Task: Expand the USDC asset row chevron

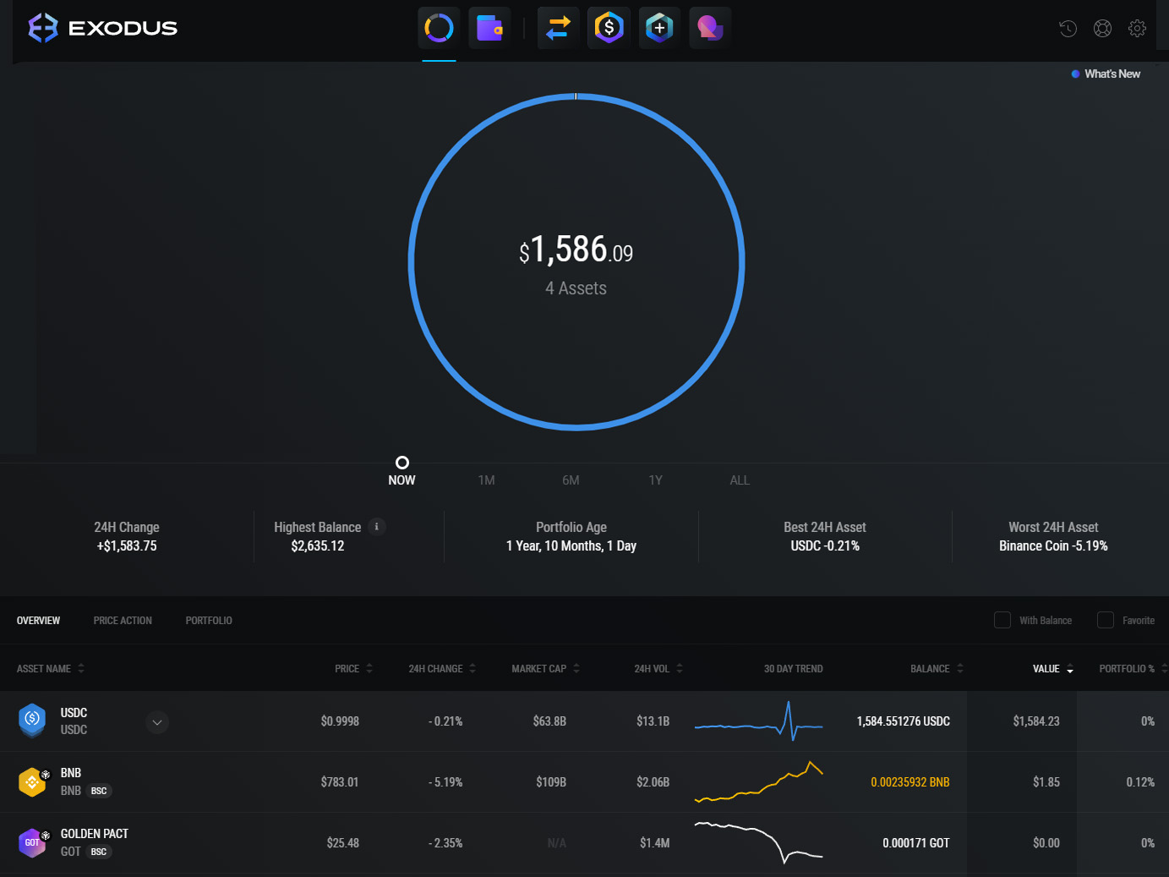Action: (x=157, y=722)
